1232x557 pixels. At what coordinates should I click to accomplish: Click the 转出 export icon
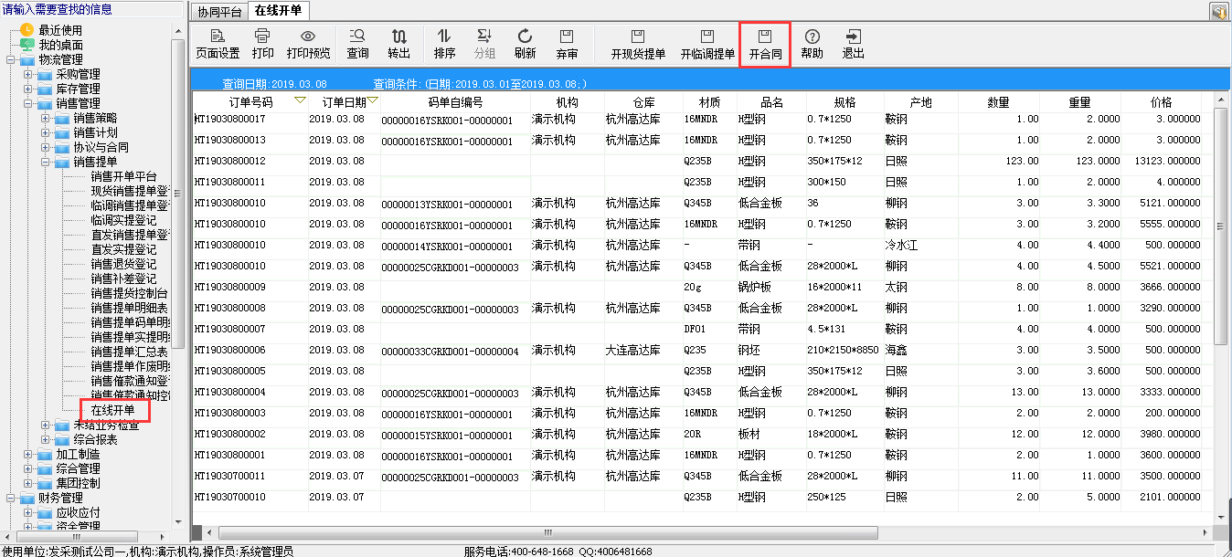point(399,44)
